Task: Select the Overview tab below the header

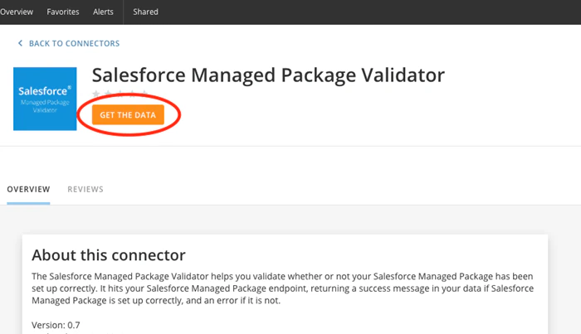Action: [x=28, y=189]
